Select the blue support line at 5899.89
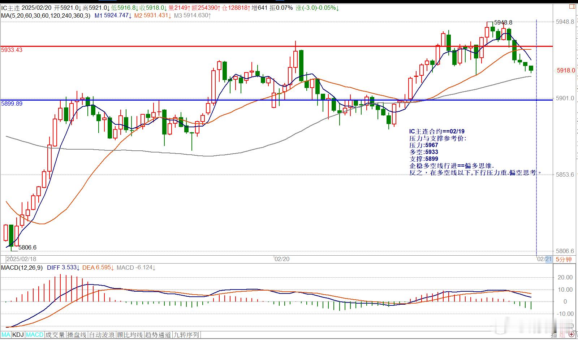 point(277,100)
